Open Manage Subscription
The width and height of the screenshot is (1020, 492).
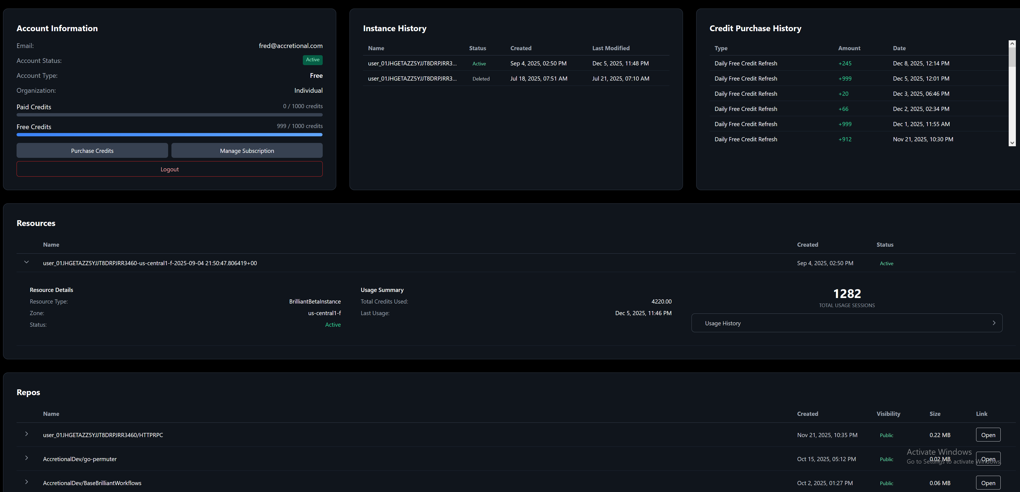247,150
